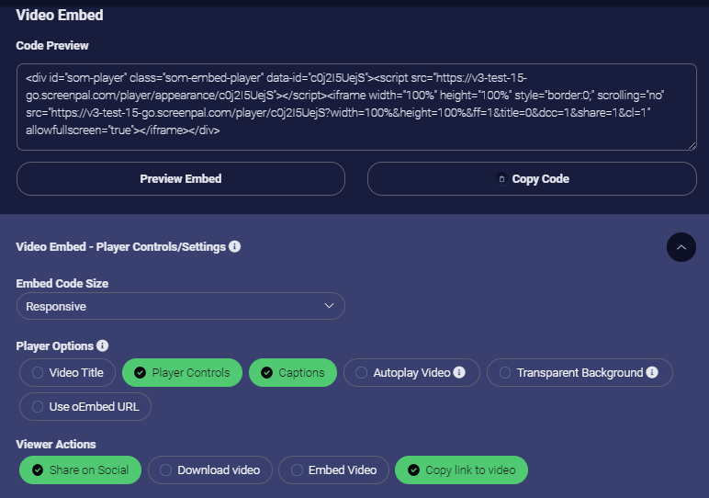The image size is (709, 498).
Task: Click the dropdown arrow on Responsive selector
Action: click(x=329, y=306)
